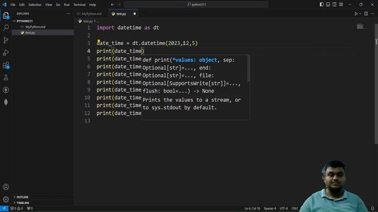Open the Testing flask icon

point(6,77)
